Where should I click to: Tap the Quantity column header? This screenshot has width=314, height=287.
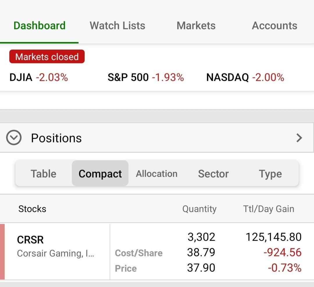click(199, 209)
